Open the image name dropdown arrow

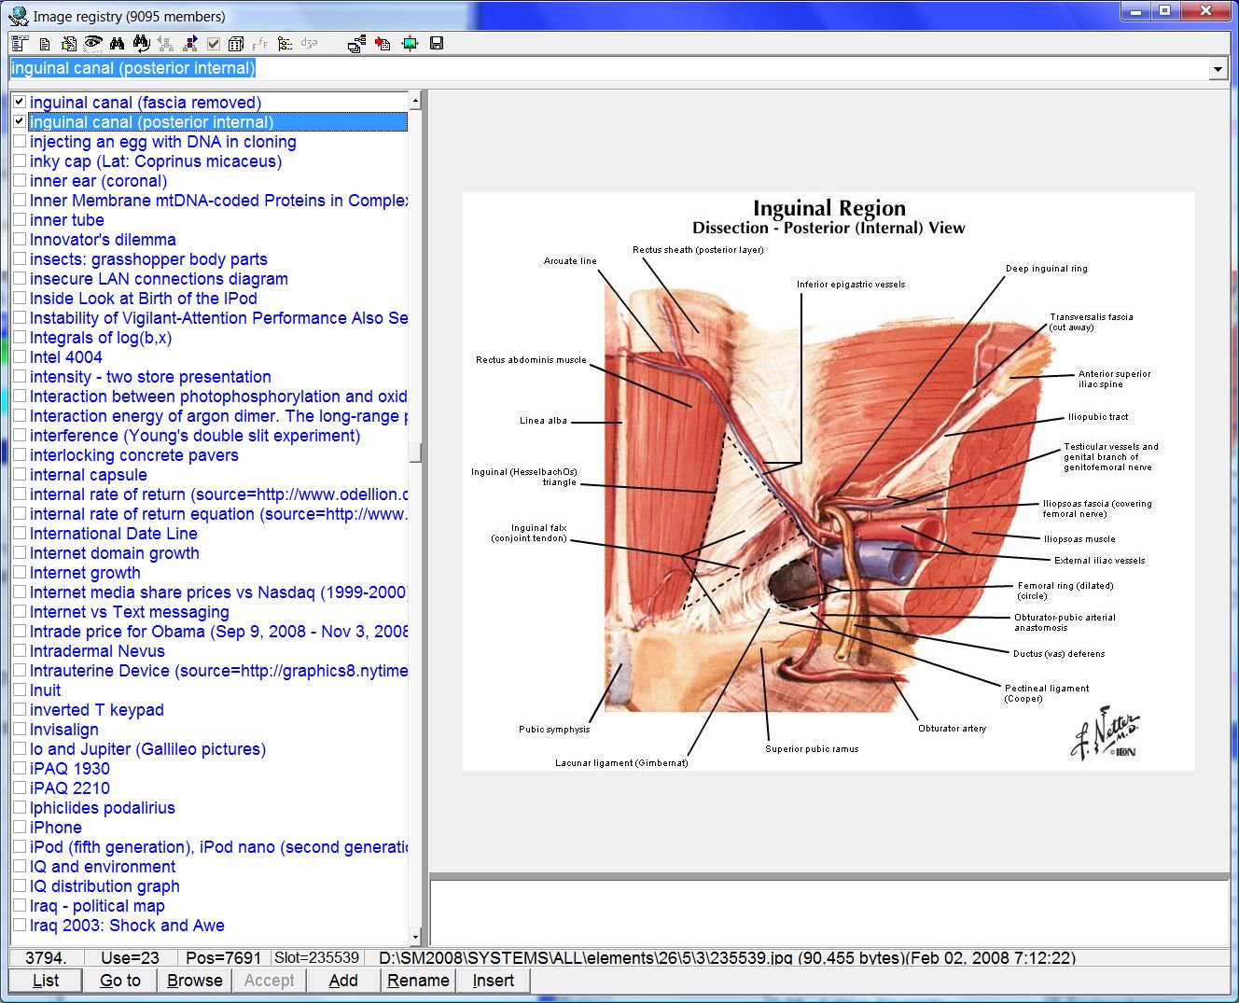click(1217, 69)
